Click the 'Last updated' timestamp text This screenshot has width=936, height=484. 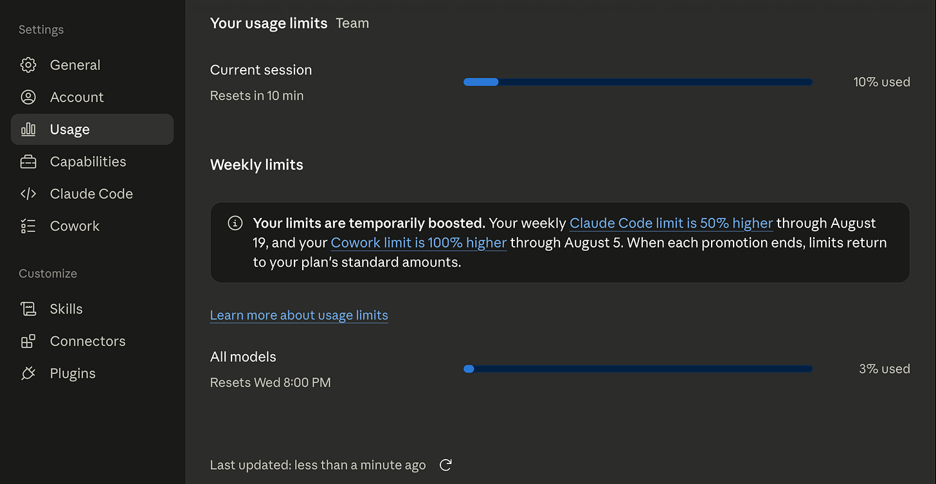click(318, 465)
